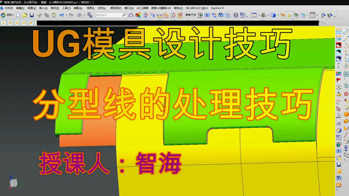The image size is (349, 196).
Task: Toggle the layer 18 visibility button
Action: pyautogui.click(x=16, y=23)
